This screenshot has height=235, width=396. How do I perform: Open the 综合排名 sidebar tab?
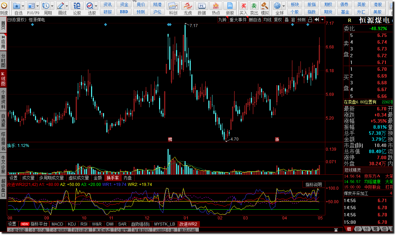(x=3, y=141)
